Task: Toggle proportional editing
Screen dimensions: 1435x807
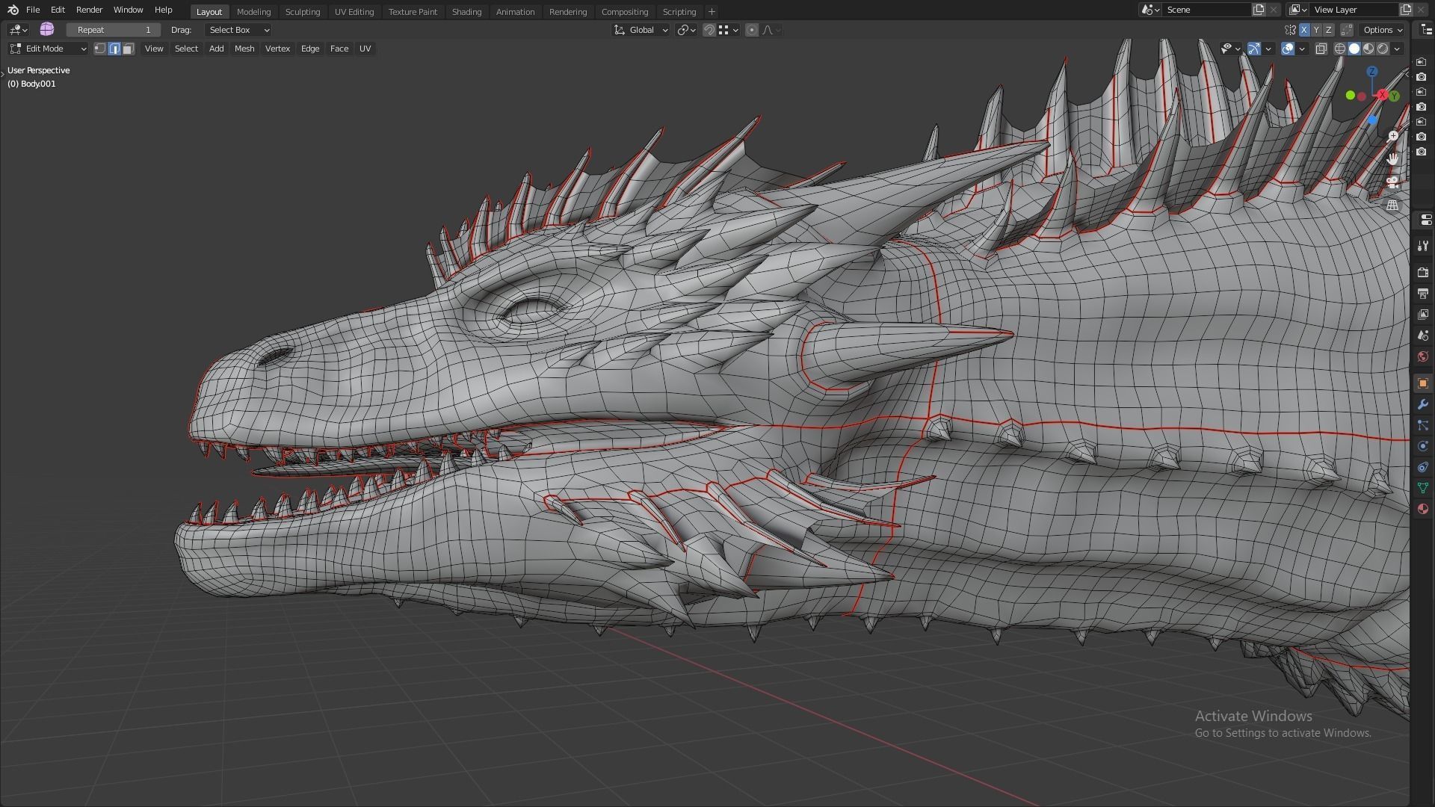Action: pyautogui.click(x=752, y=30)
